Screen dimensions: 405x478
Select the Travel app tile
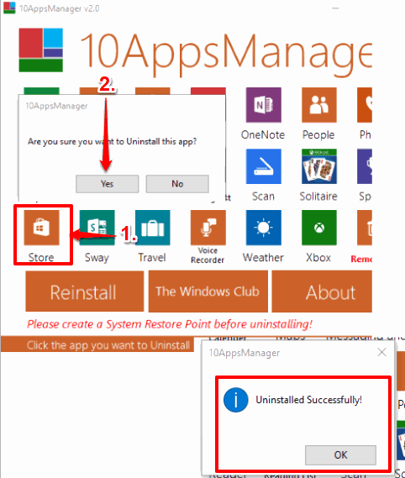point(152,228)
